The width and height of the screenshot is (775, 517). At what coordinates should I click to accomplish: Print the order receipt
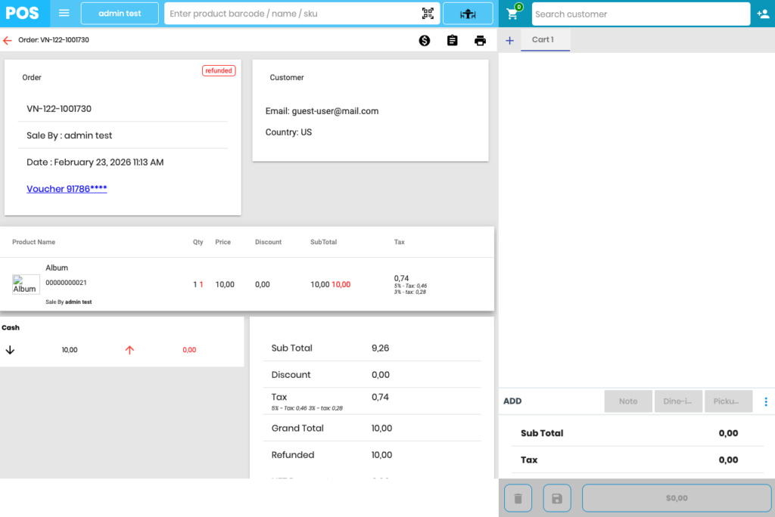click(480, 41)
